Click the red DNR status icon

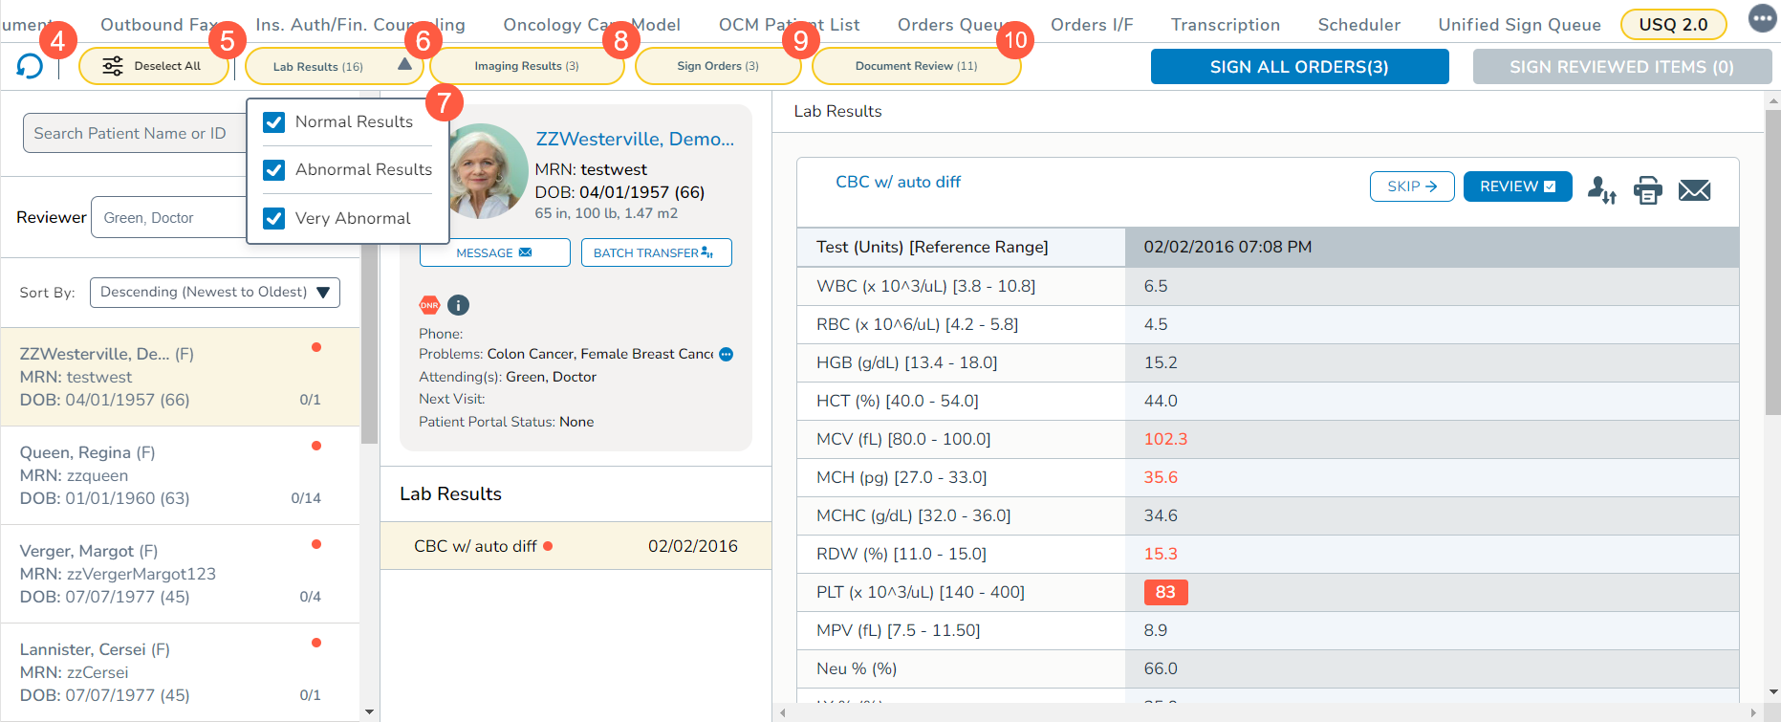pos(429,305)
